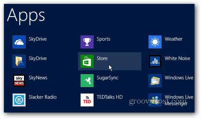Click the TEDTalks HD text label
The width and height of the screenshot is (201, 119).
pyautogui.click(x=110, y=97)
